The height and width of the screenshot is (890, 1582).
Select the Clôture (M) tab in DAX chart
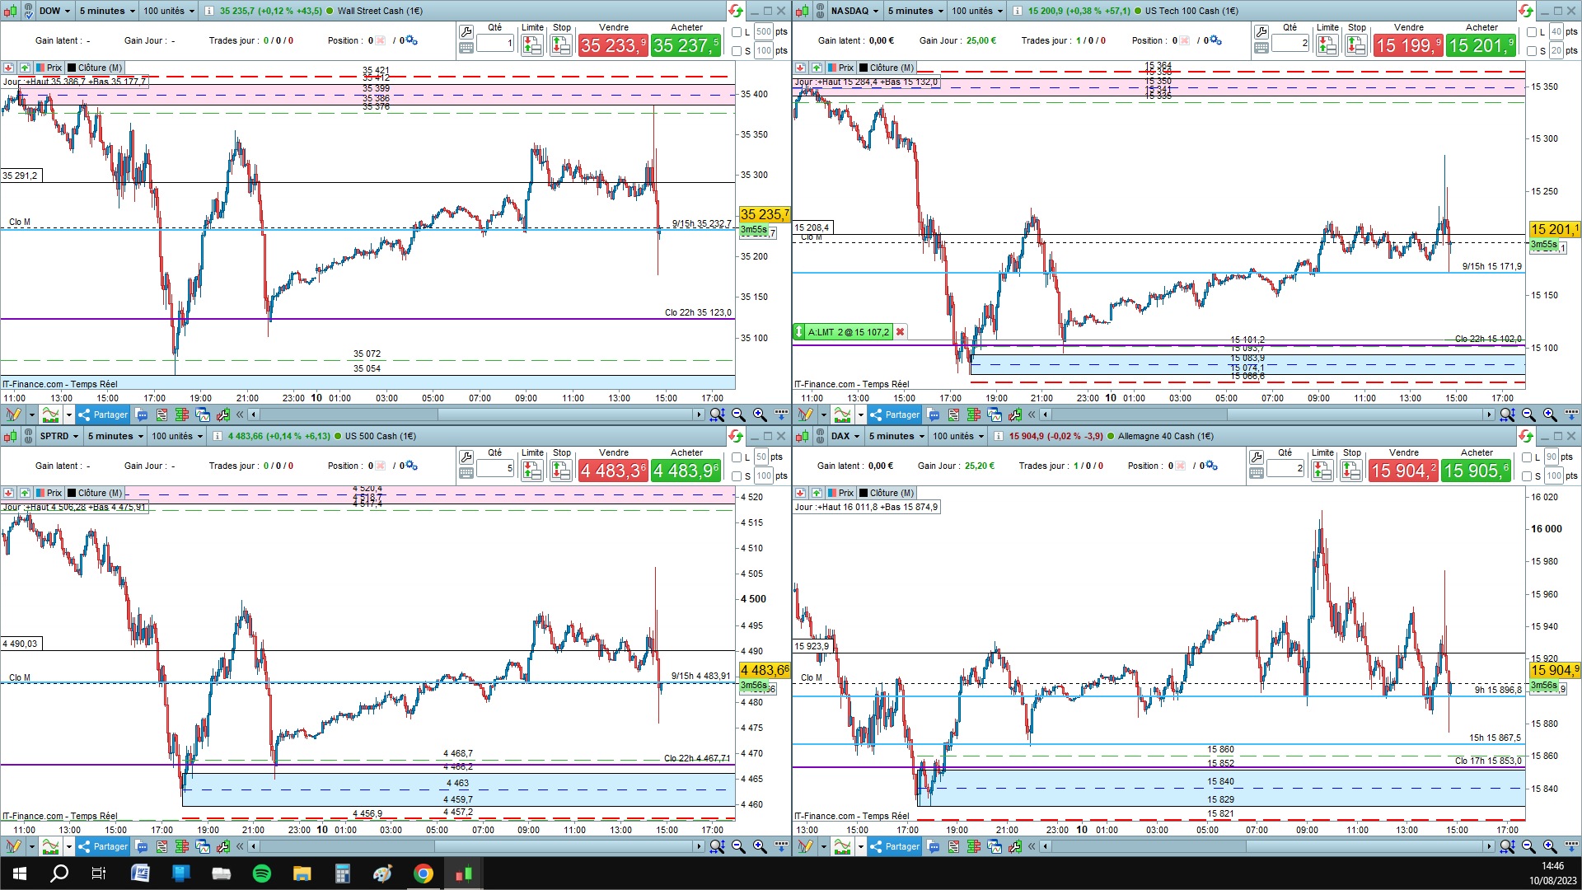(x=886, y=493)
